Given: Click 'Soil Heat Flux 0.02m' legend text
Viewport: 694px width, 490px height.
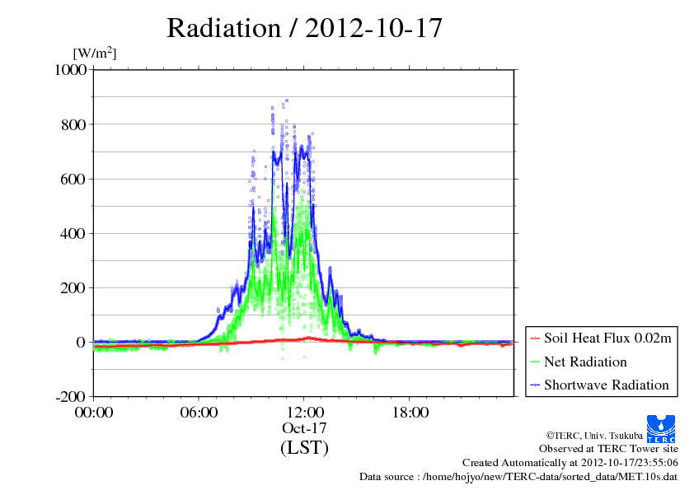Looking at the screenshot, I should click(607, 338).
